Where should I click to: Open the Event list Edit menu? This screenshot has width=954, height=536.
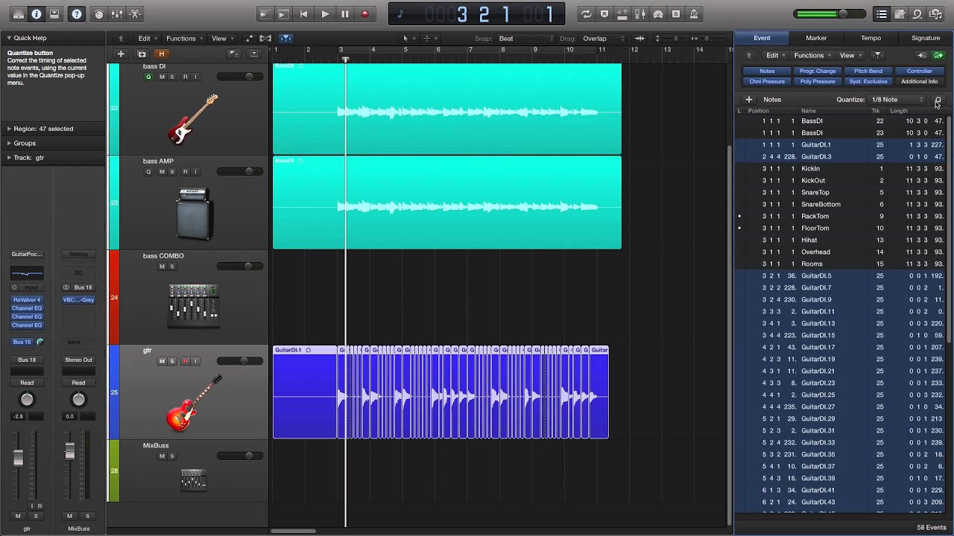tap(775, 55)
